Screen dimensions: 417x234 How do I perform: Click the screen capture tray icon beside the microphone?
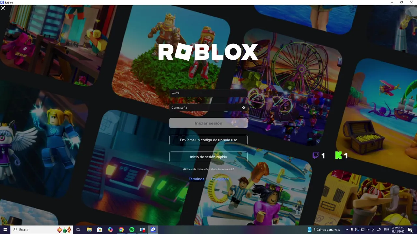click(x=357, y=230)
